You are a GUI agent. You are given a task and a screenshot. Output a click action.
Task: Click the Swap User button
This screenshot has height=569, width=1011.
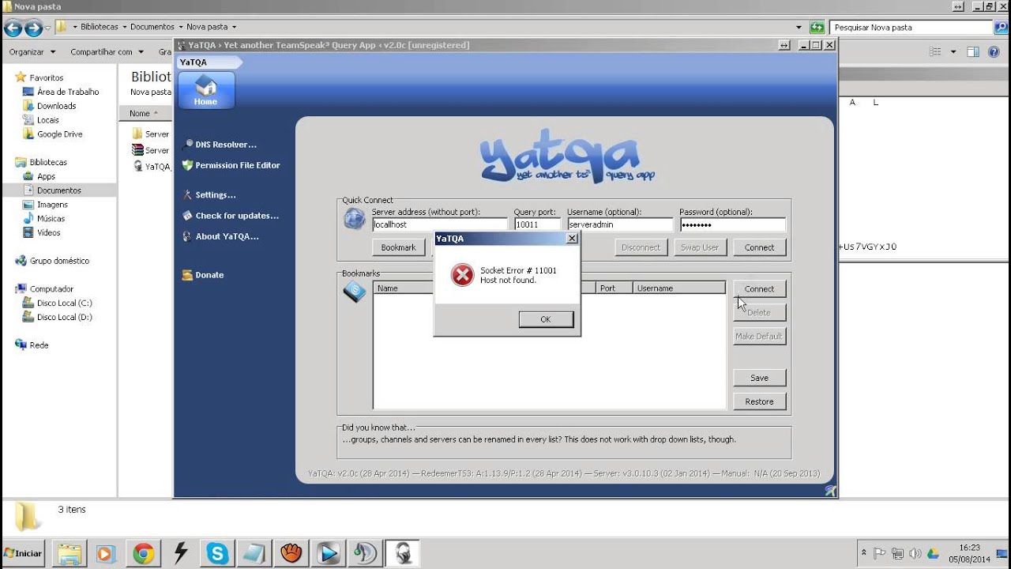[x=700, y=247]
